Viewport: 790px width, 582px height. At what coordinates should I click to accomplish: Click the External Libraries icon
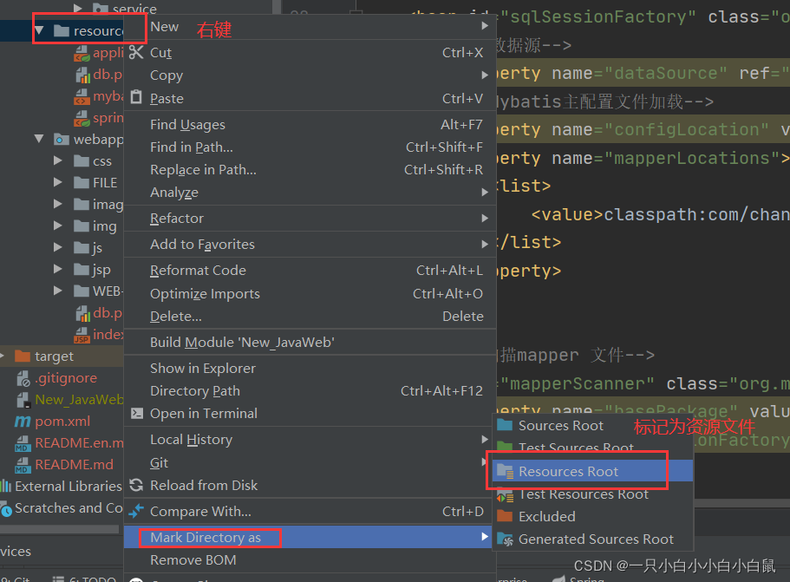coord(6,486)
